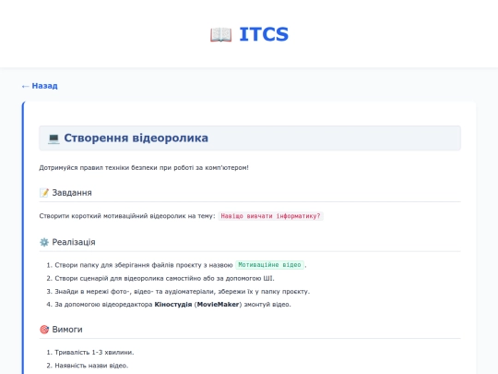Viewport: 498px width, 374px height.
Task: Click the safety note about техніки безпеки
Action: [x=144, y=167]
